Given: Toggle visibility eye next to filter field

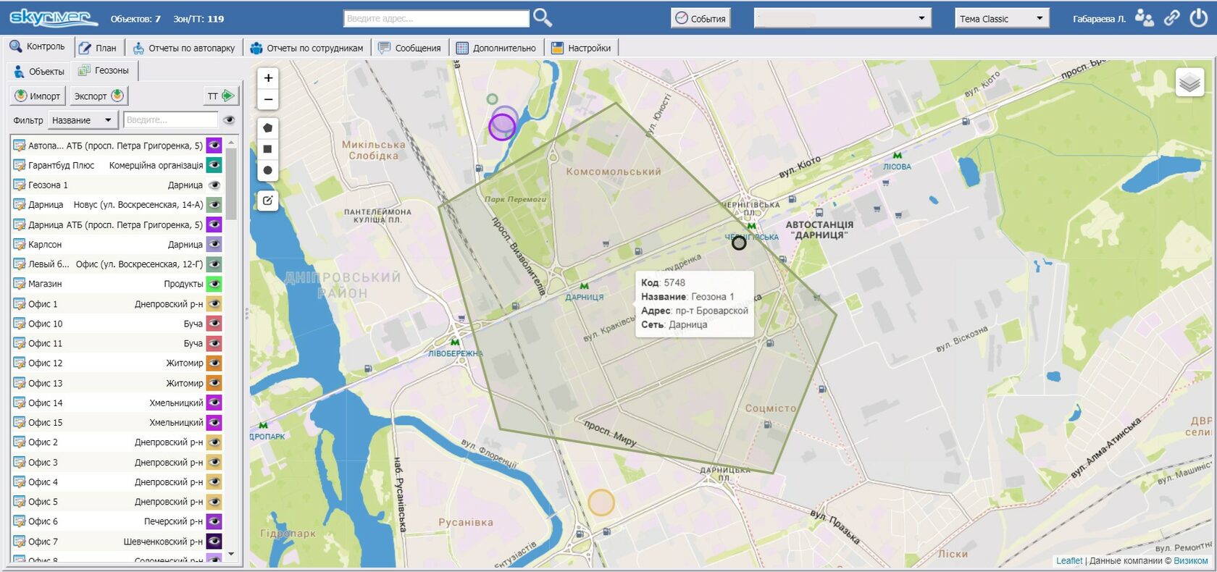Looking at the screenshot, I should [229, 120].
